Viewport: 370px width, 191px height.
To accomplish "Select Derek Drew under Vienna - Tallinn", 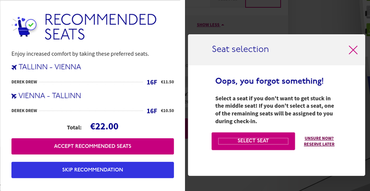I will point(24,111).
